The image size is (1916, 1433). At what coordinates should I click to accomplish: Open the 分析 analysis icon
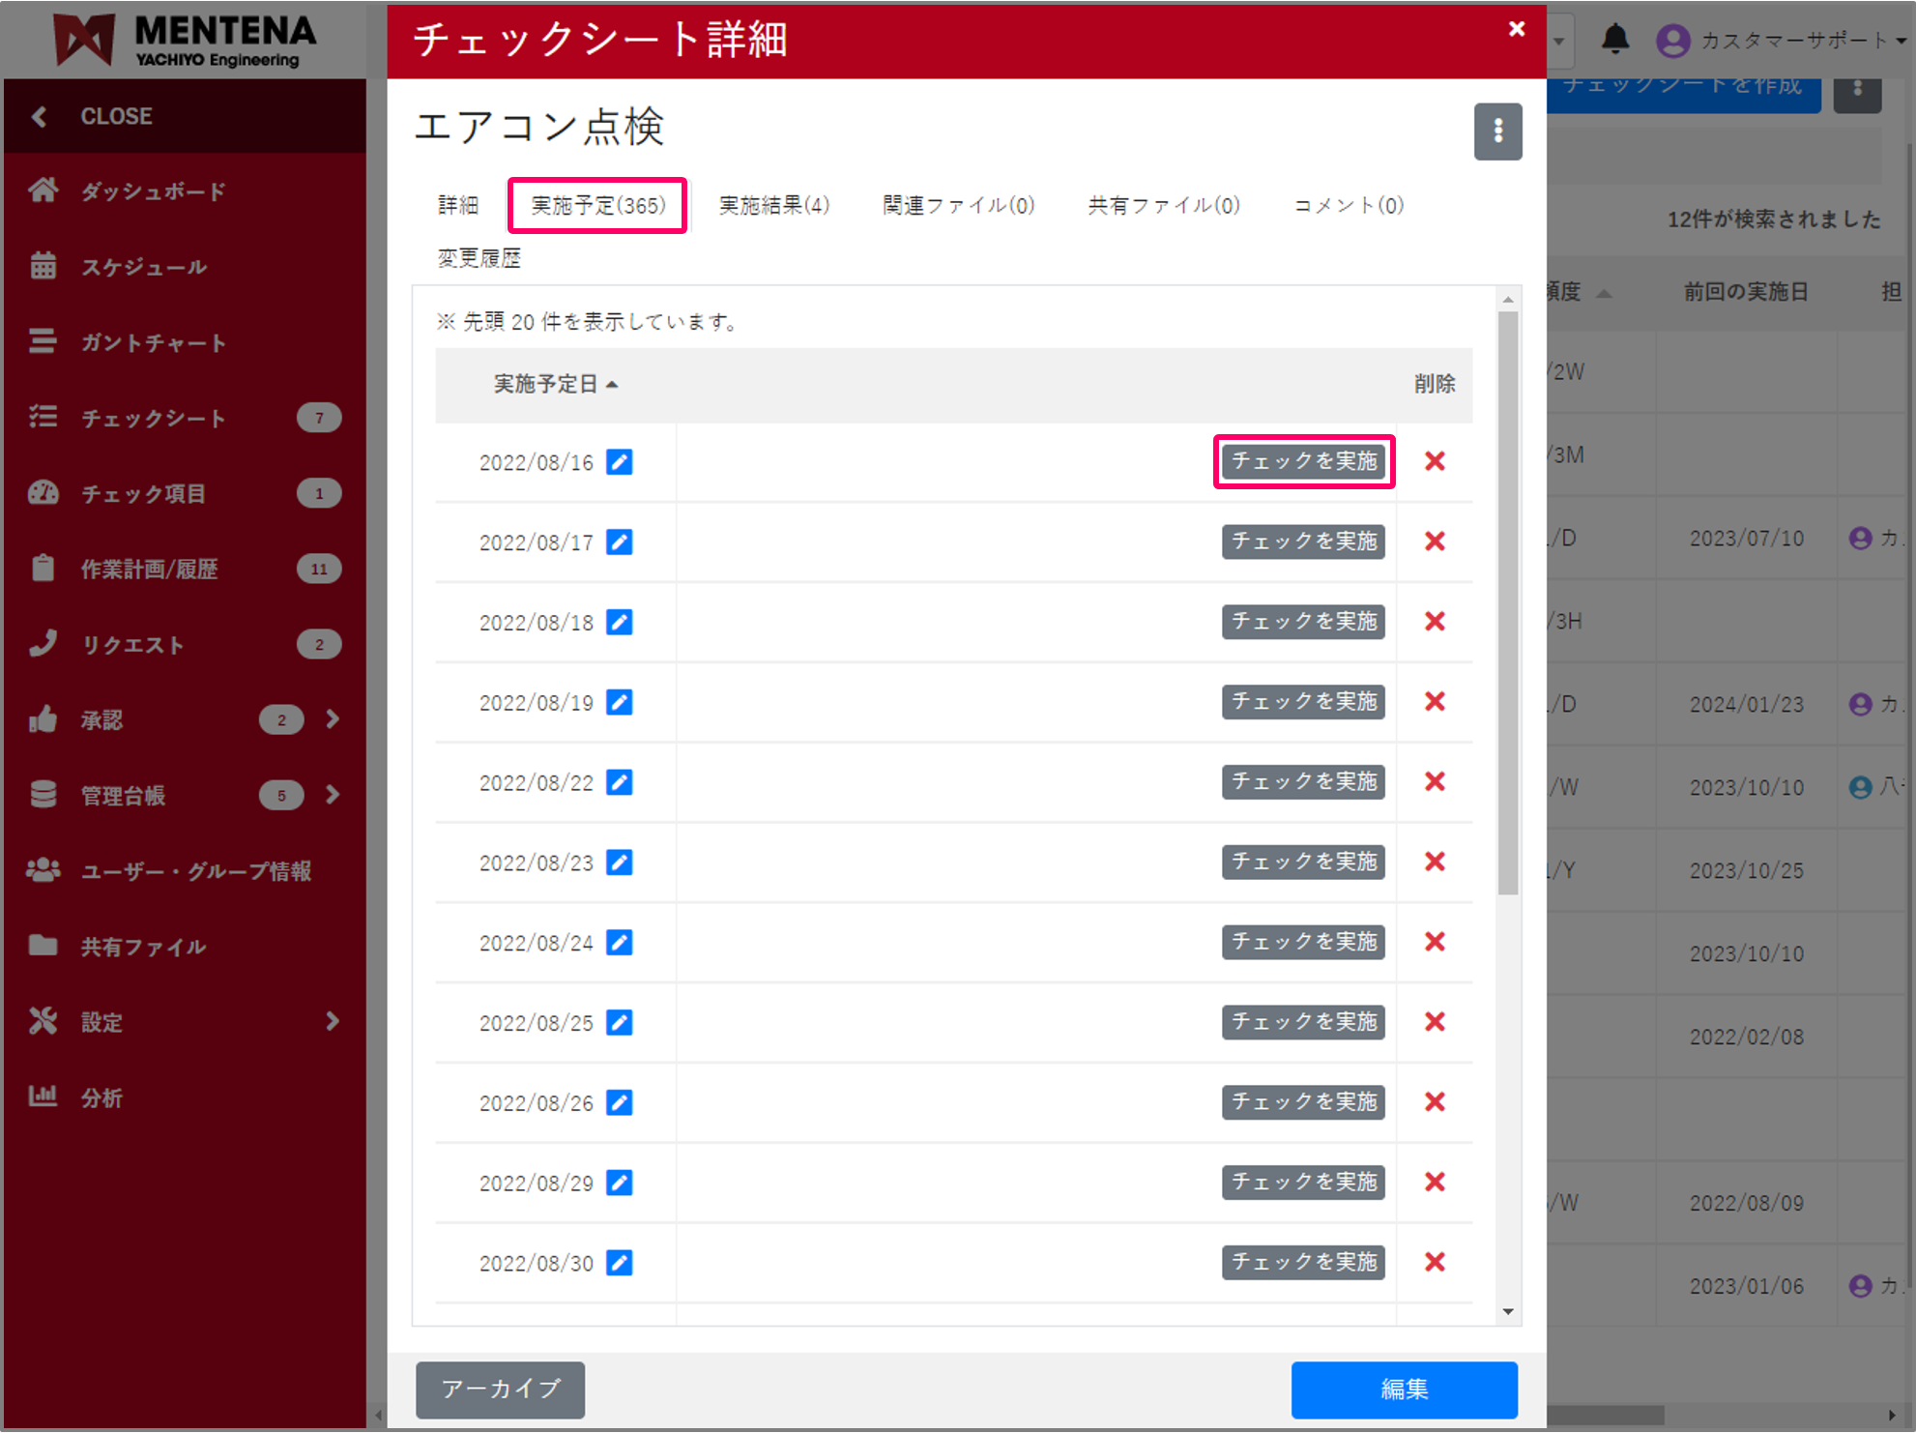coord(44,1097)
